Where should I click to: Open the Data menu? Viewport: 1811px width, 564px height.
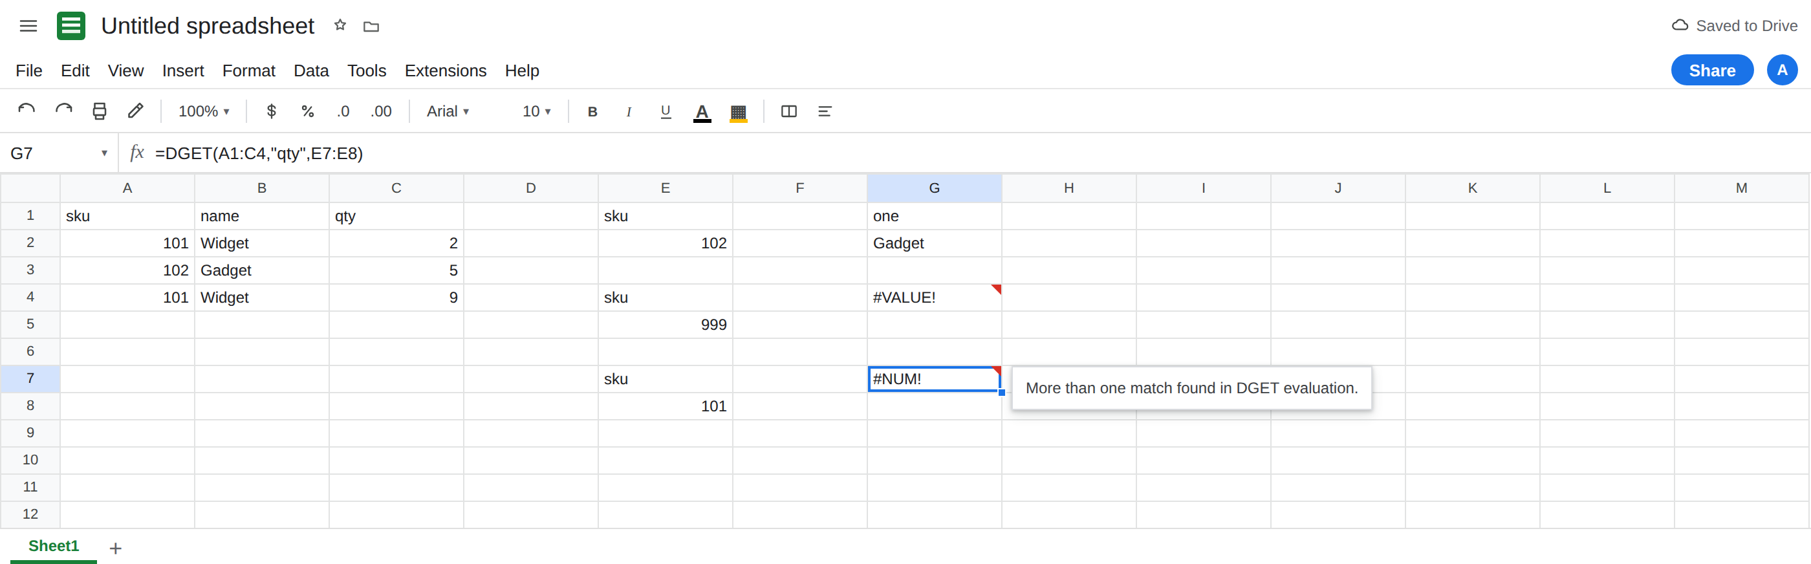pyautogui.click(x=312, y=70)
